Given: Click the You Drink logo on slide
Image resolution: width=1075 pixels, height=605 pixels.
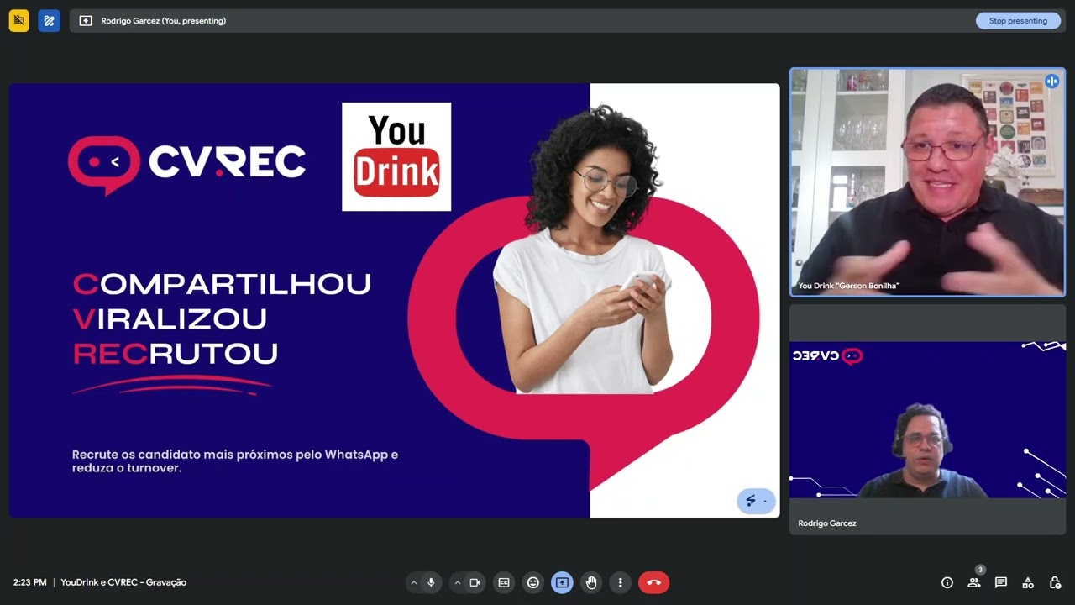Looking at the screenshot, I should [x=396, y=156].
